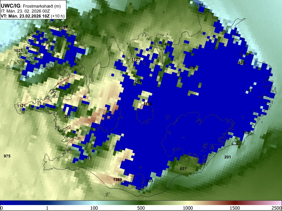Click the valid time line 'VT: Mán. 23.02.2026 10Z'
The image size is (282, 211).
coord(25,16)
